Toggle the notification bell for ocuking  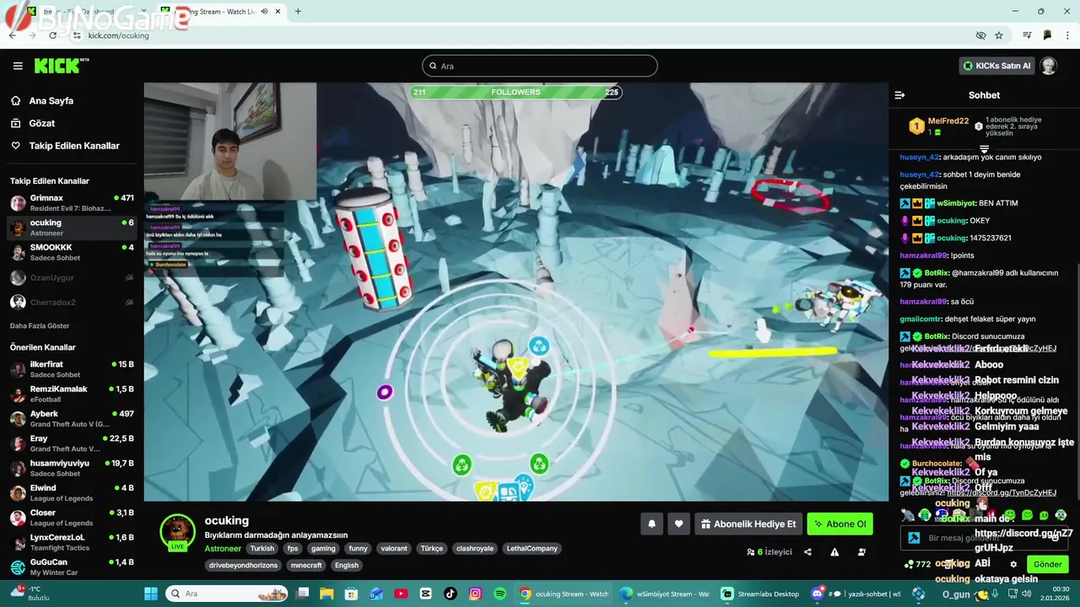(651, 524)
